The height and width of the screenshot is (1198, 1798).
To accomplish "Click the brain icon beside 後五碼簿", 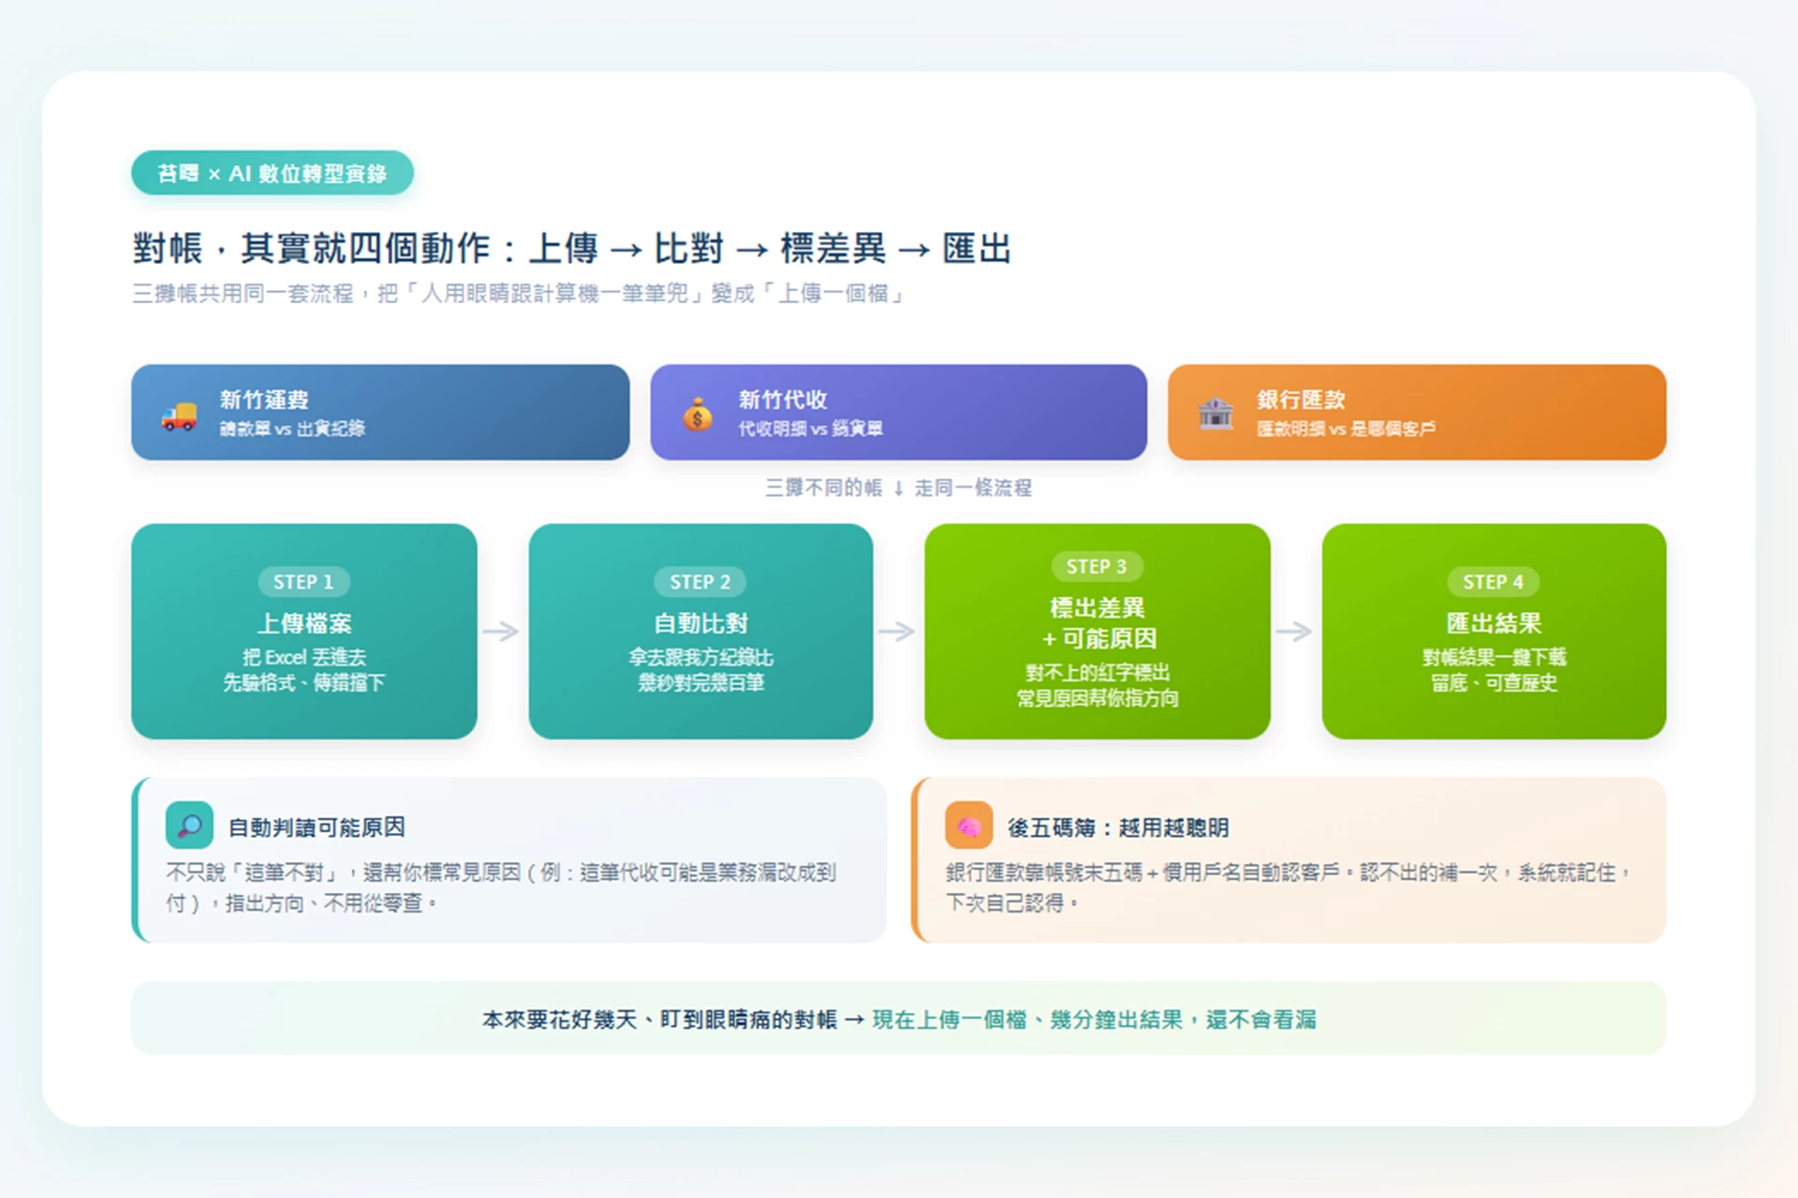I will pyautogui.click(x=968, y=825).
